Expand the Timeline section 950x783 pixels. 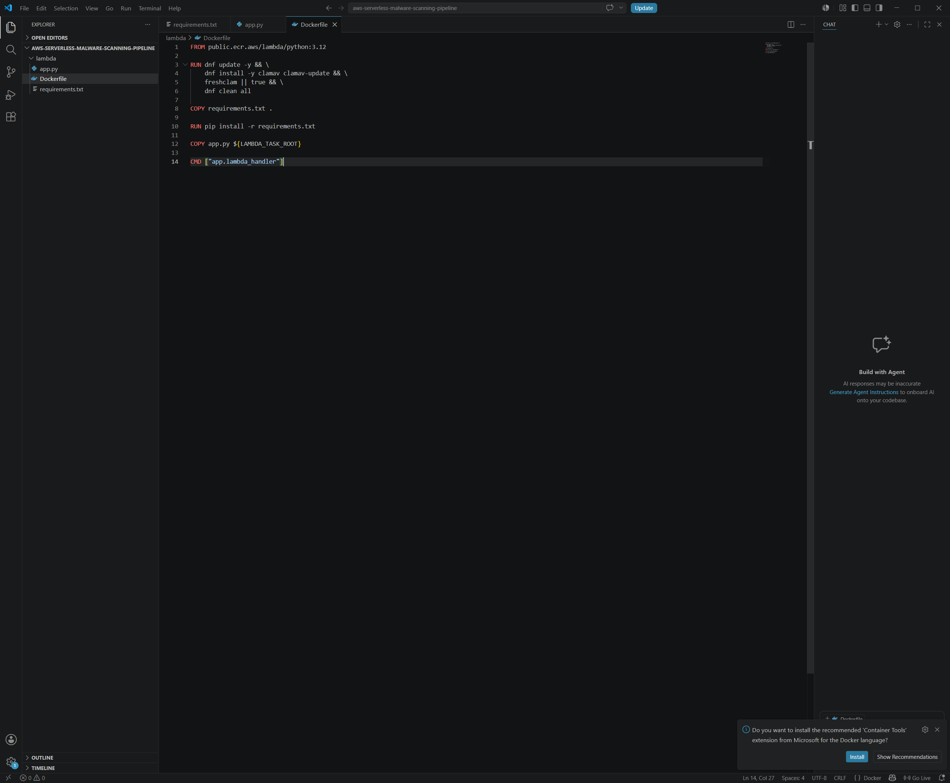pyautogui.click(x=90, y=768)
